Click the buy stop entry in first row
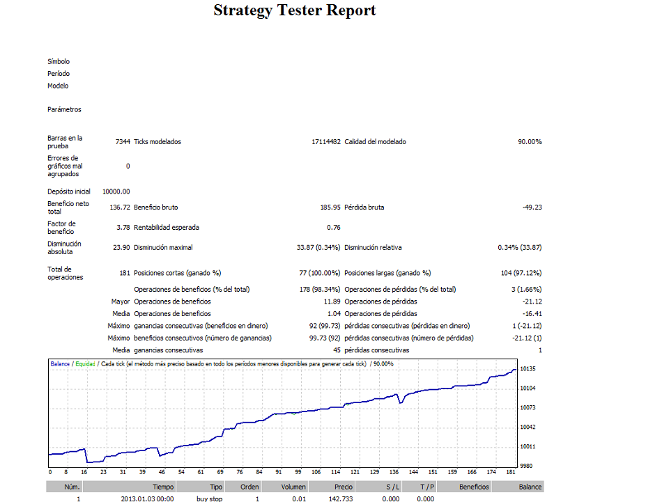This screenshot has width=662, height=502. coord(210,499)
